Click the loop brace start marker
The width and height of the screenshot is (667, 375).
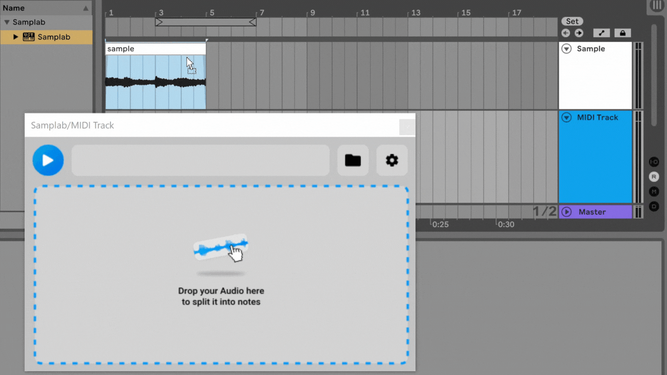click(159, 22)
